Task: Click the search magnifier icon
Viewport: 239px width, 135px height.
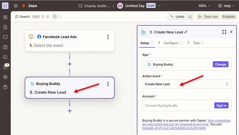Action: coord(17,17)
